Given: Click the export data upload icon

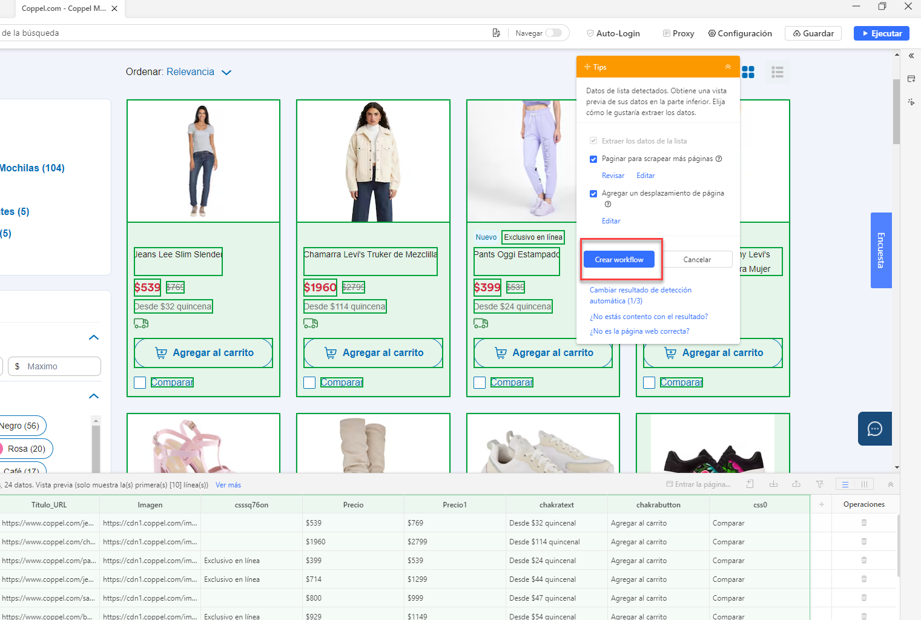Looking at the screenshot, I should 796,484.
